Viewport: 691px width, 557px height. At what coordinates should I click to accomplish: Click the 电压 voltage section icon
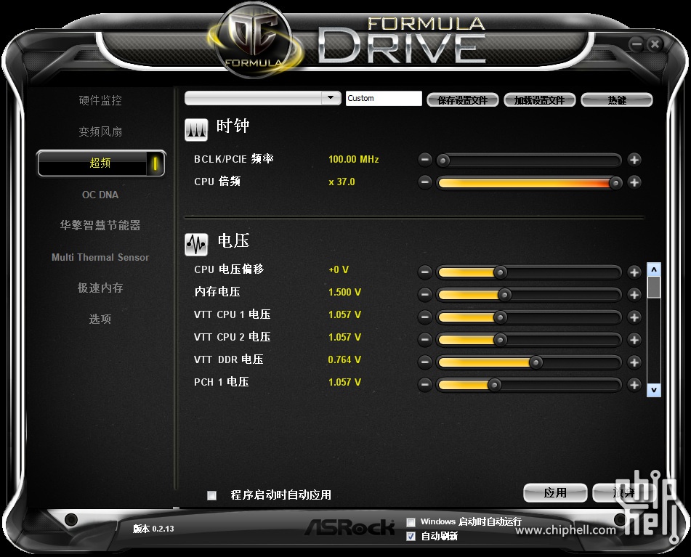pos(196,245)
